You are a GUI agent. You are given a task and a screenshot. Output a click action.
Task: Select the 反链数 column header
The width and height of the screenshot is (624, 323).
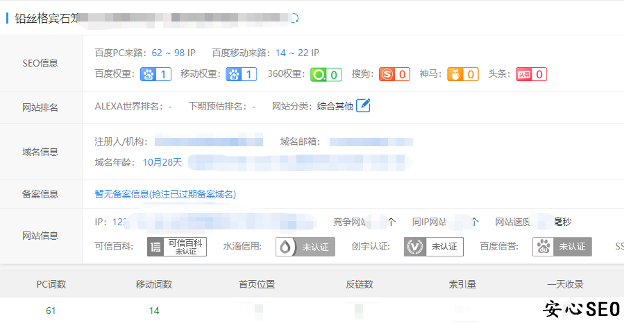click(x=360, y=284)
